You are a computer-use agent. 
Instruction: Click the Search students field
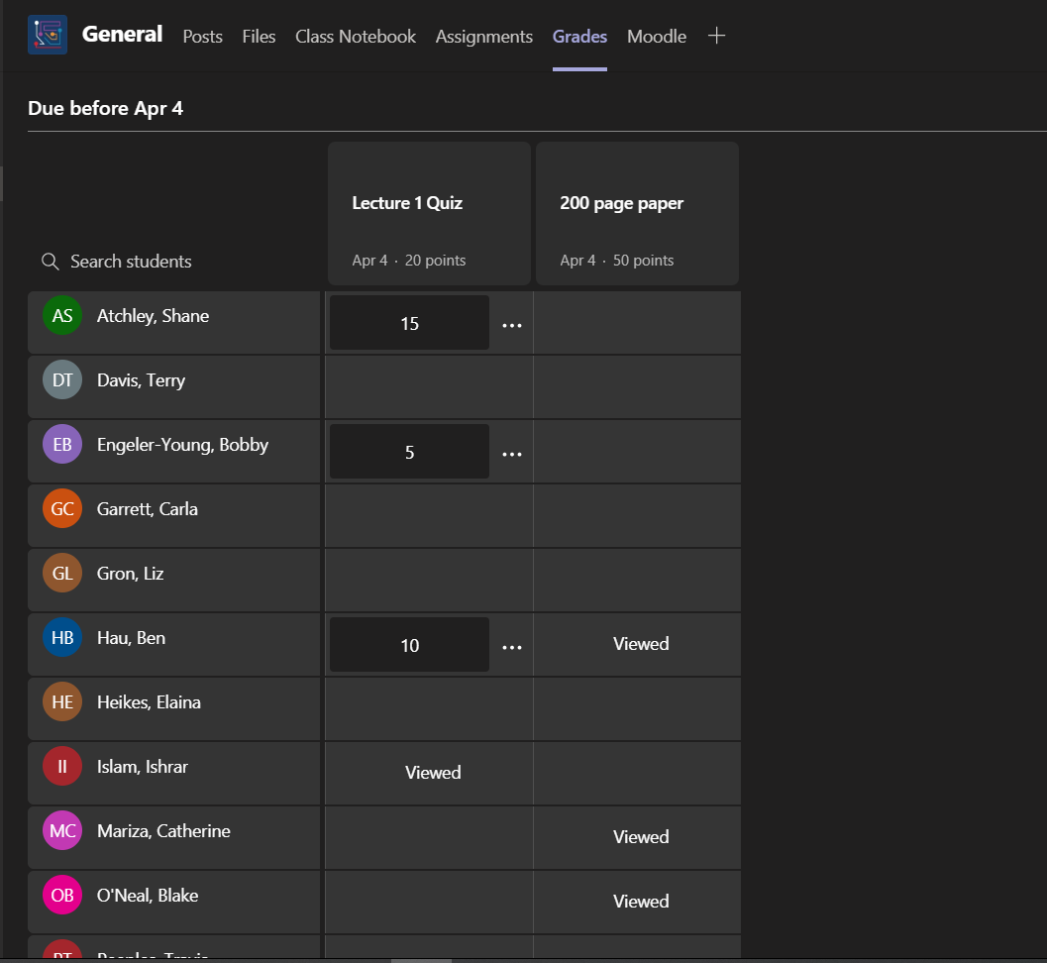(131, 262)
